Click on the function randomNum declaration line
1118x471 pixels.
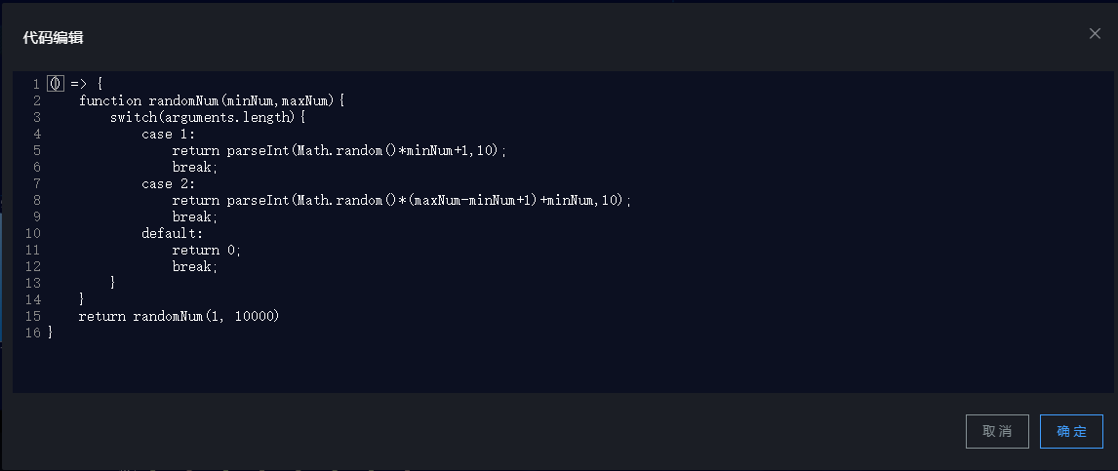(x=213, y=100)
